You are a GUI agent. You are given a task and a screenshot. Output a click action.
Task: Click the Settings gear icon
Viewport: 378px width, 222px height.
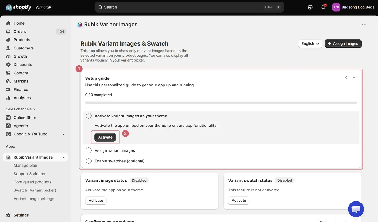coord(8,215)
